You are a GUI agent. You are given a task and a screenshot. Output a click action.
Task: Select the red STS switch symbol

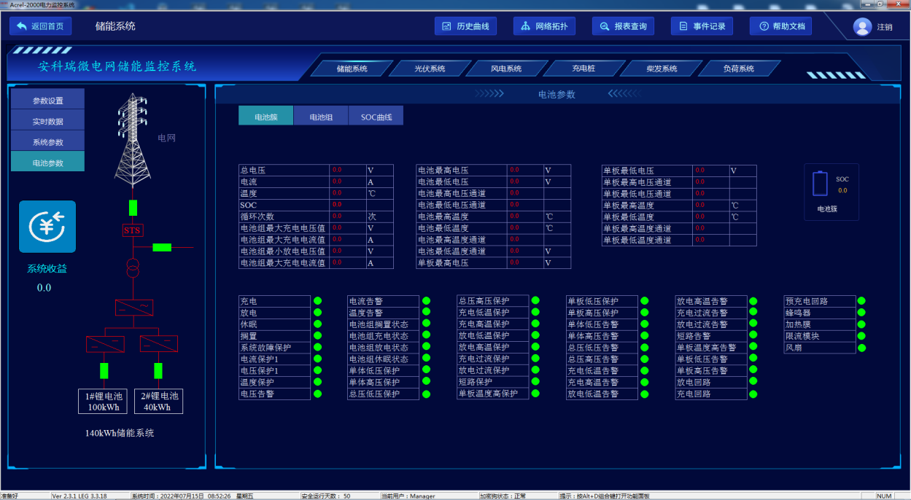click(133, 230)
